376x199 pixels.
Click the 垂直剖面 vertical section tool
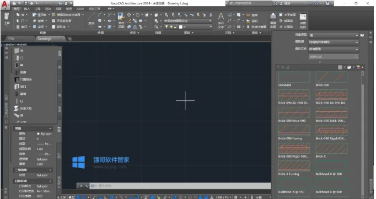coord(273,20)
